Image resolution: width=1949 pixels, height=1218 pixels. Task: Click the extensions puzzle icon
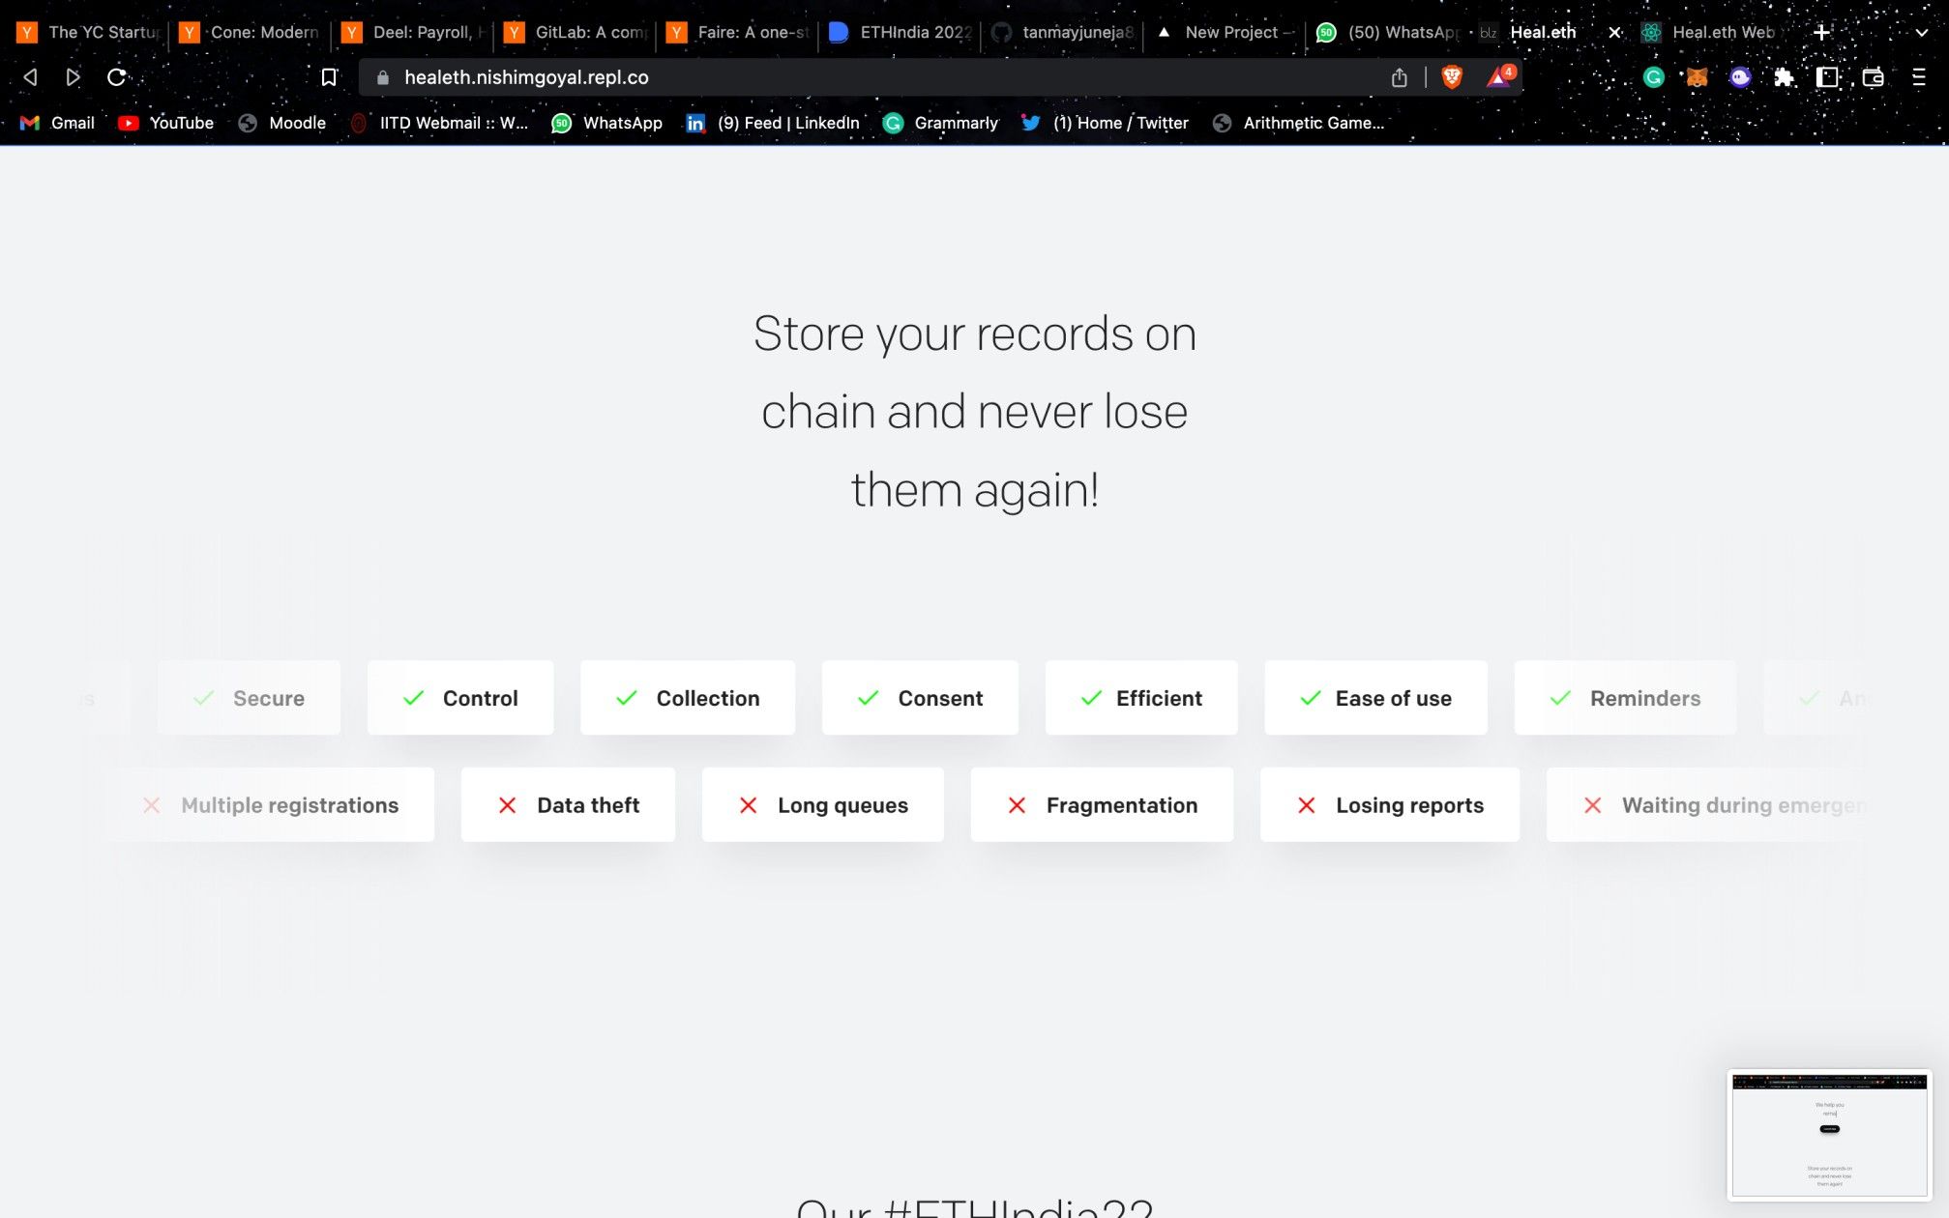pyautogui.click(x=1785, y=77)
